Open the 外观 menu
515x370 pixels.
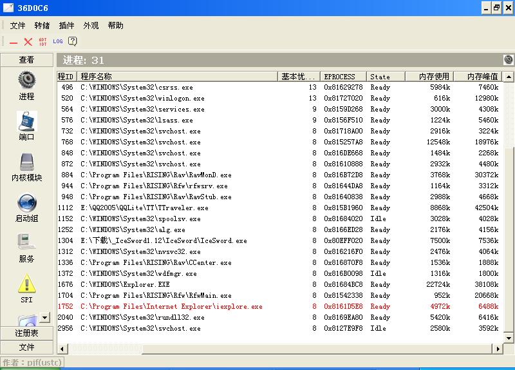[91, 26]
